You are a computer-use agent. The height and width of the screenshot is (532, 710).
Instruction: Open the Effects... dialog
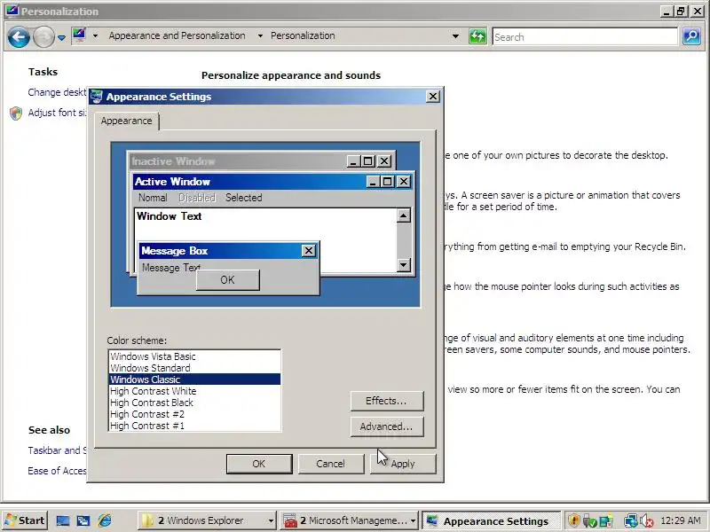click(x=387, y=401)
